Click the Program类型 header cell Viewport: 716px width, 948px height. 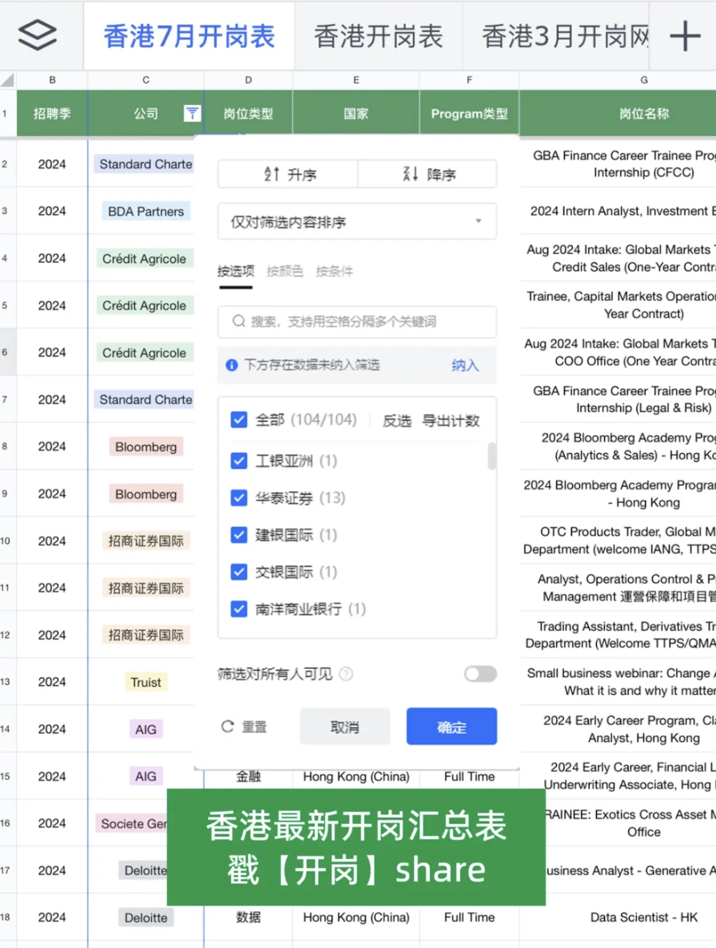click(469, 113)
